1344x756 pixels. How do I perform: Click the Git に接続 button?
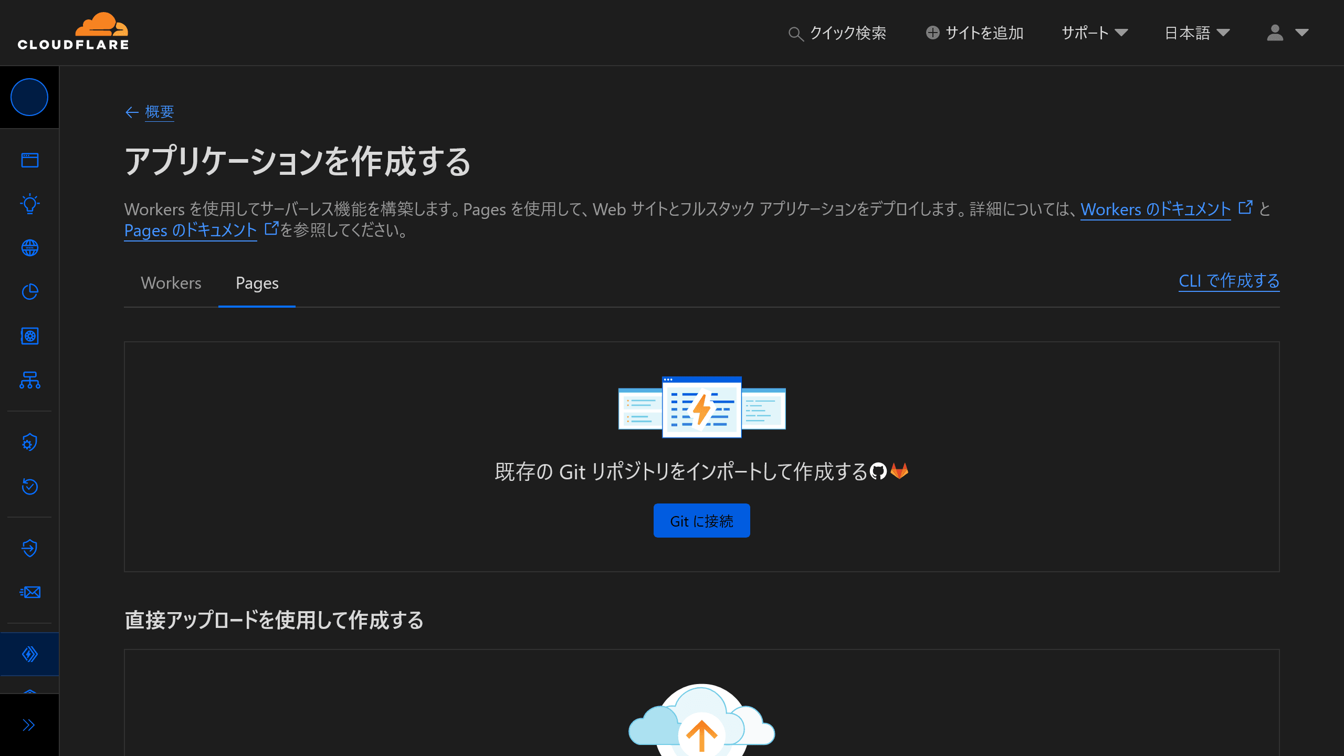[x=702, y=521]
